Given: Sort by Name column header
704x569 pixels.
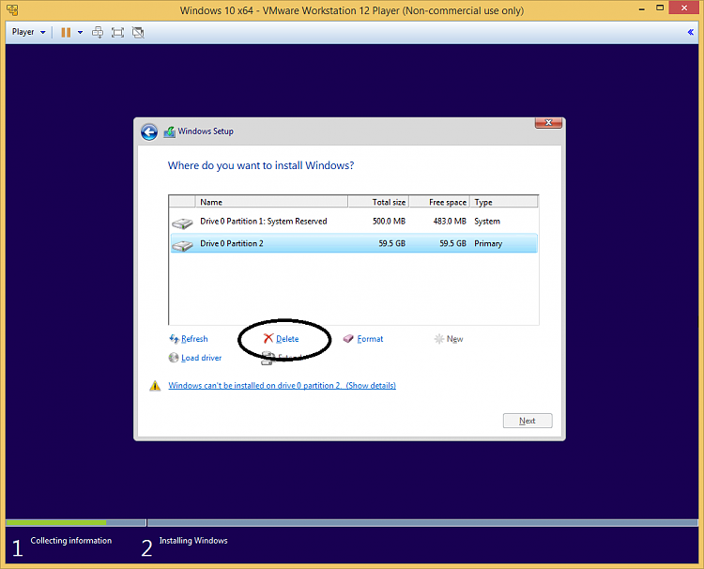Looking at the screenshot, I should pos(271,202).
